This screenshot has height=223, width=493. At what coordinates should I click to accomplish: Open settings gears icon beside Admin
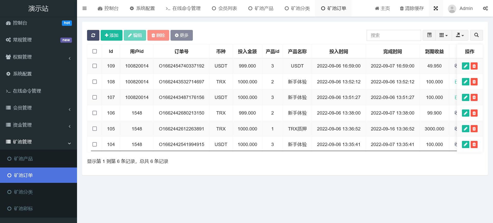[x=485, y=8]
